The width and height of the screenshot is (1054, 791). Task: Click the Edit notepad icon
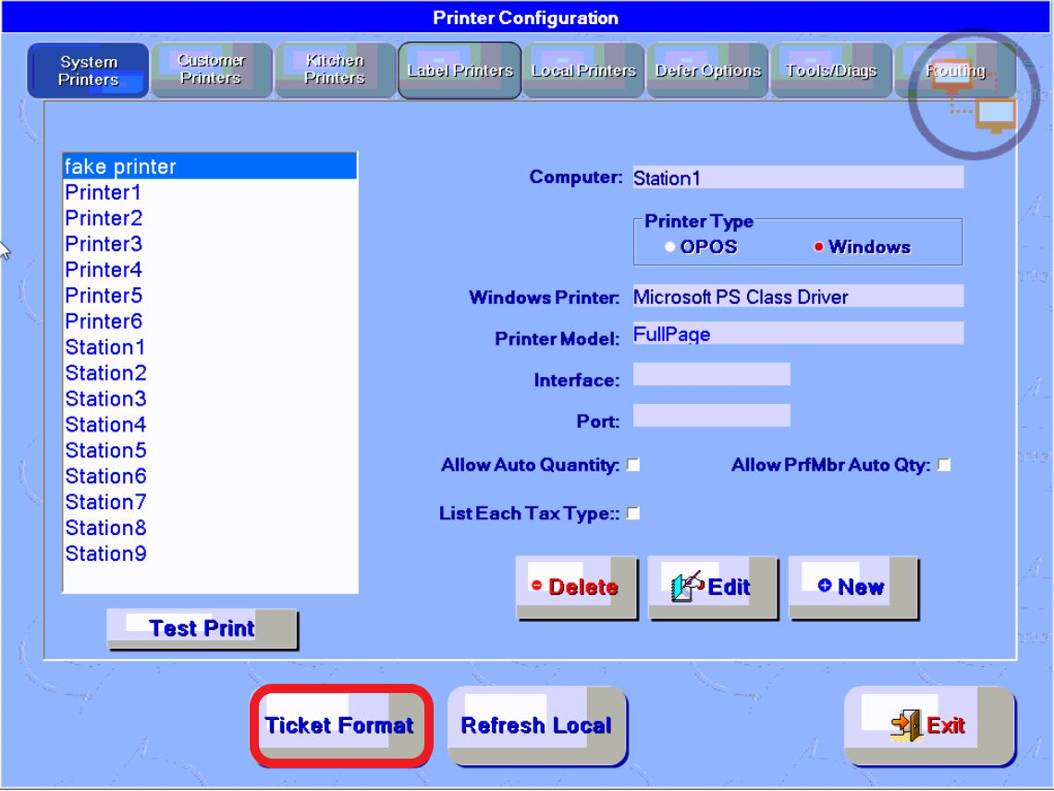coord(687,586)
